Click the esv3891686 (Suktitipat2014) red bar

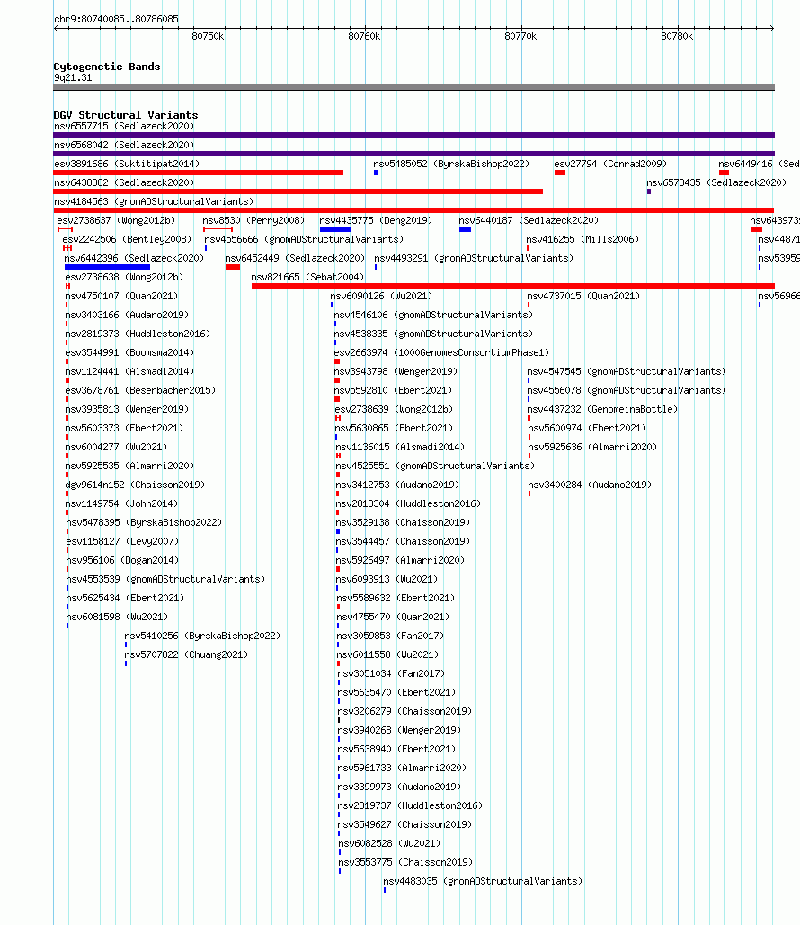[x=199, y=173]
